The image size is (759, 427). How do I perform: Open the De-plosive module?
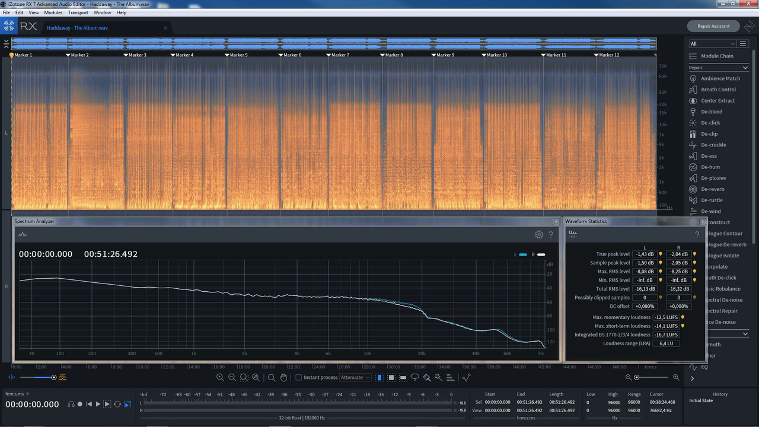point(707,178)
